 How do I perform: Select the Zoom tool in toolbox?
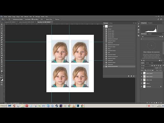tap(2, 73)
